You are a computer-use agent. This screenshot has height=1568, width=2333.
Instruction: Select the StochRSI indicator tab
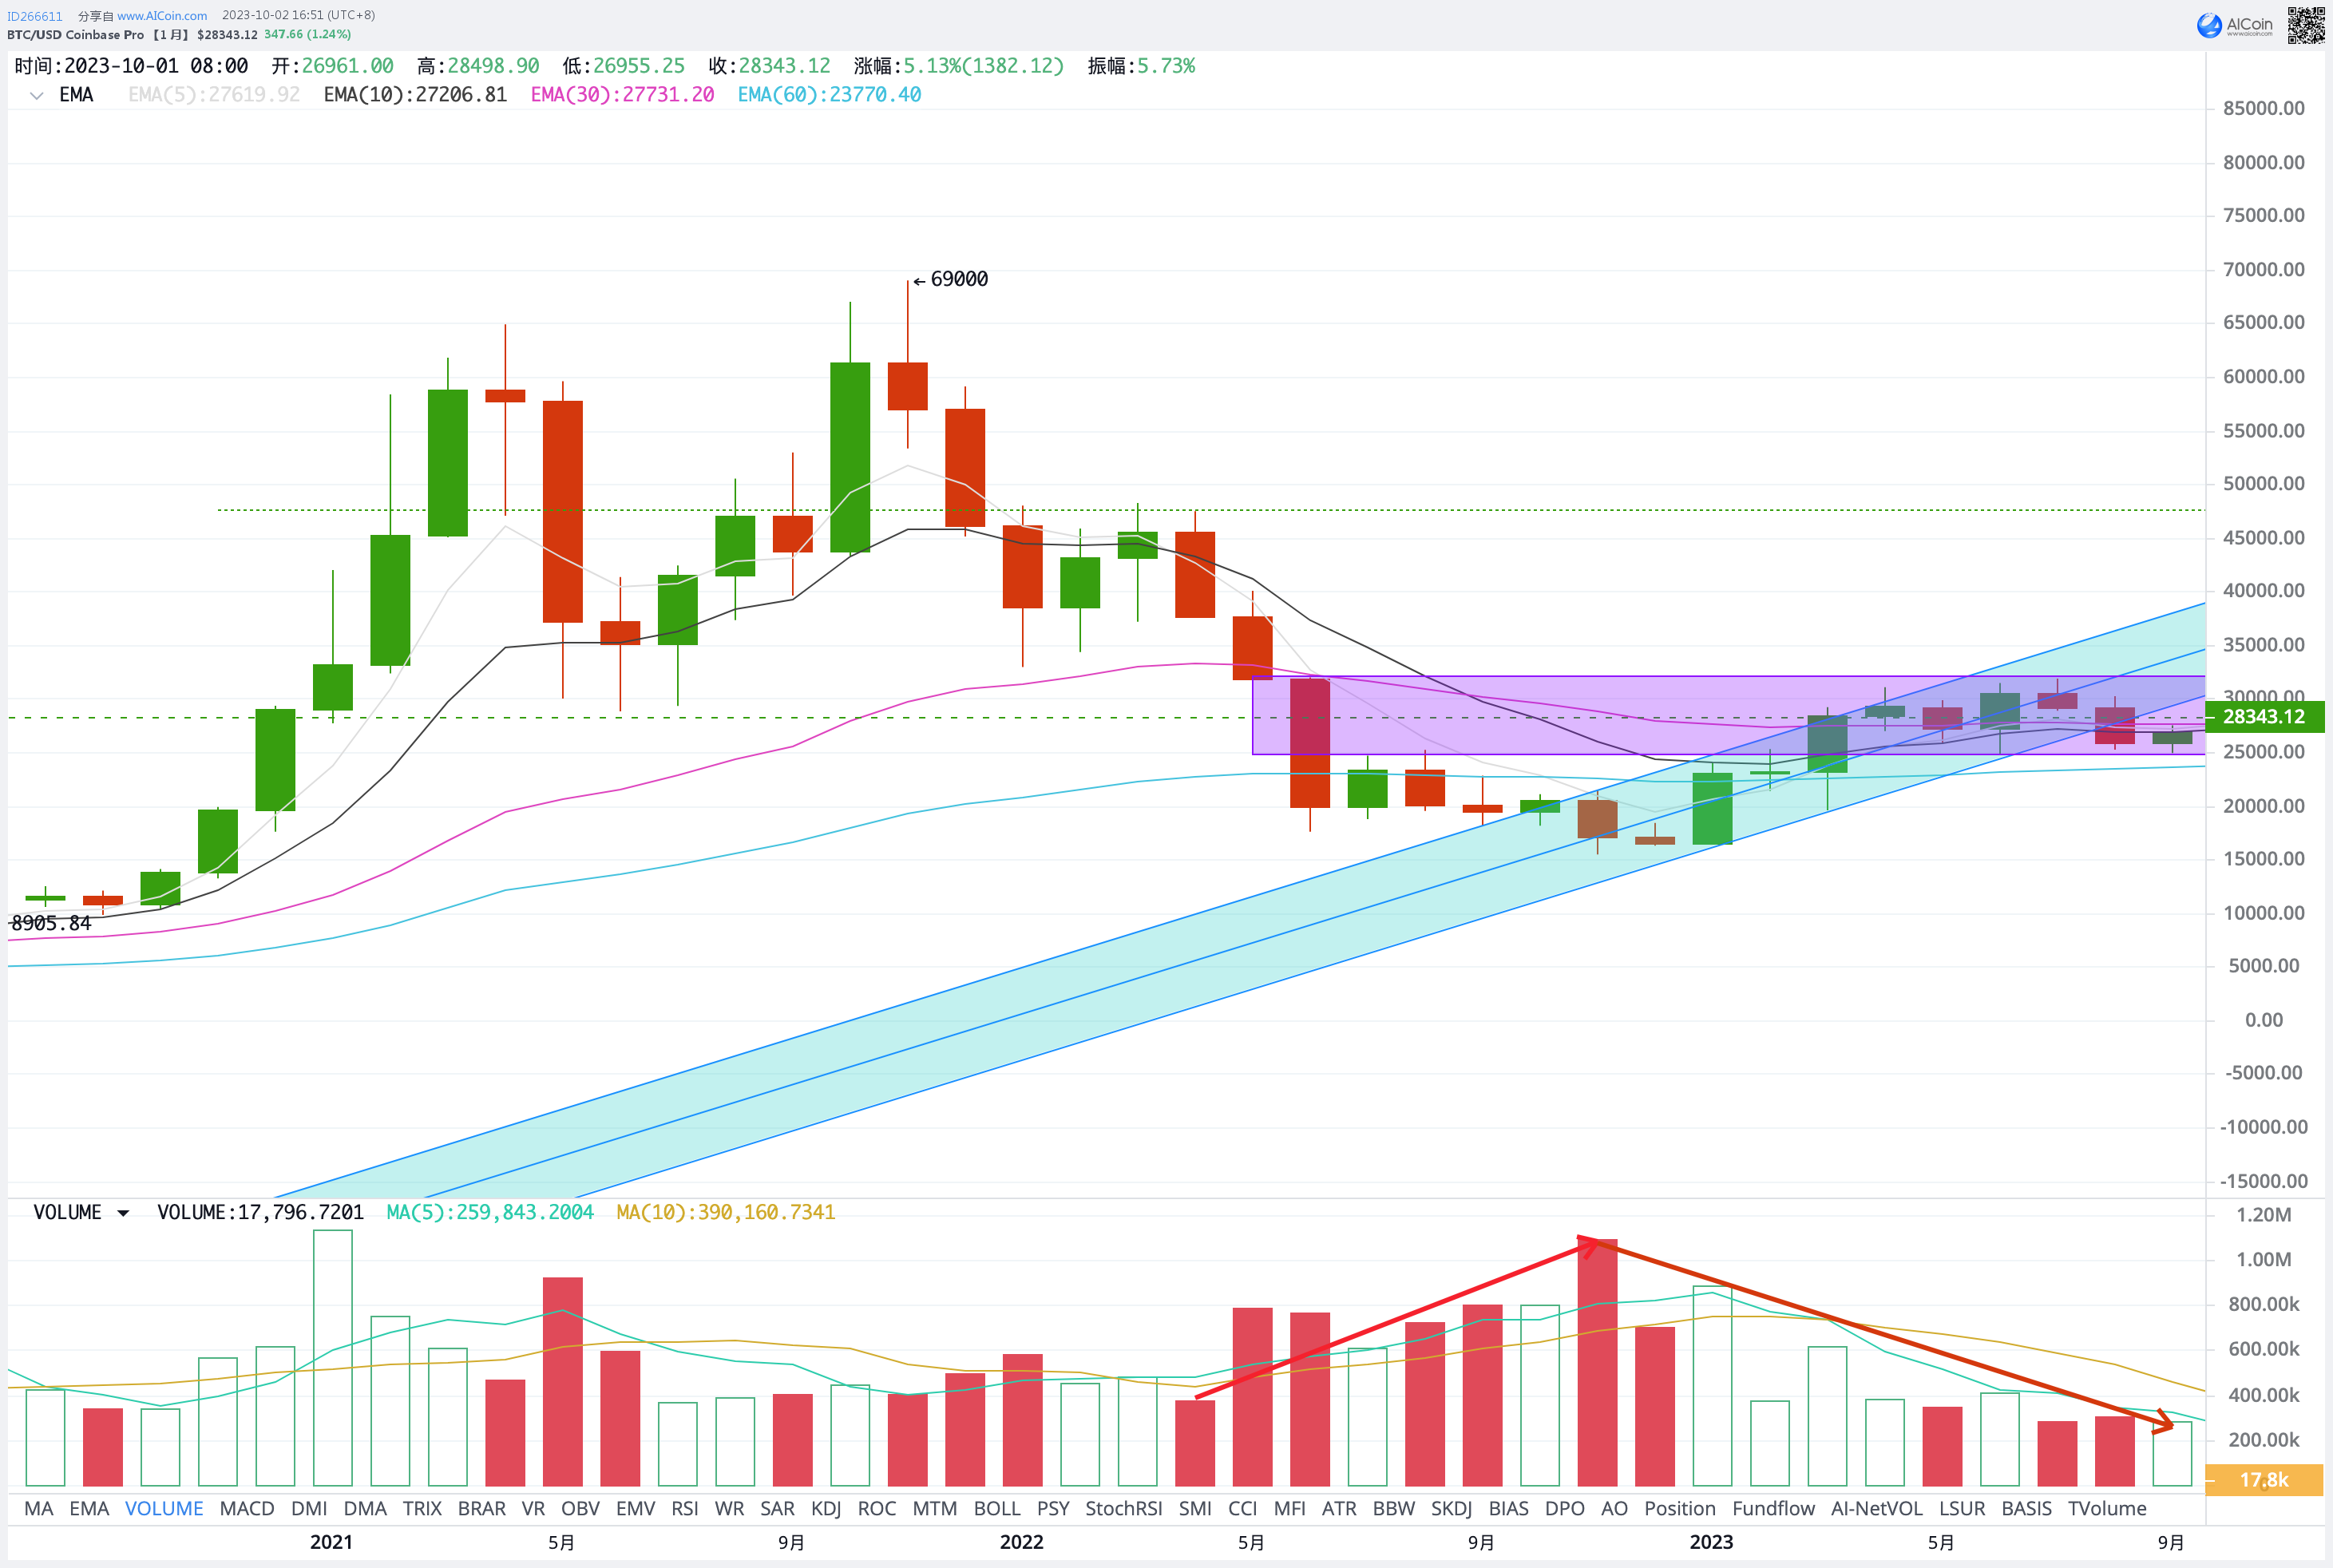click(1123, 1508)
